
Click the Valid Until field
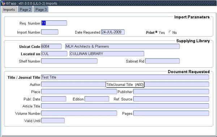pos(53,120)
